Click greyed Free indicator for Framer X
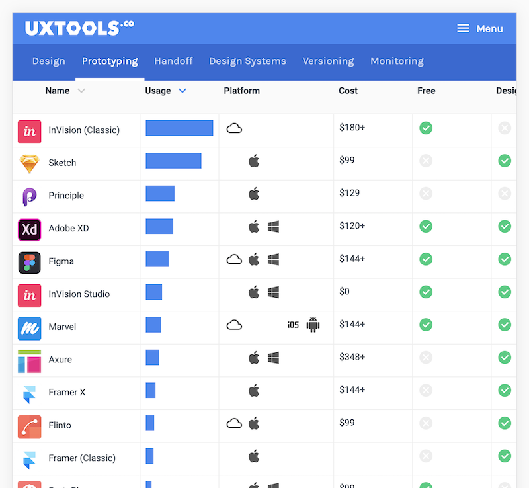 pos(426,391)
